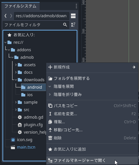
Task: Expand the docs folder
Action: click(16, 72)
